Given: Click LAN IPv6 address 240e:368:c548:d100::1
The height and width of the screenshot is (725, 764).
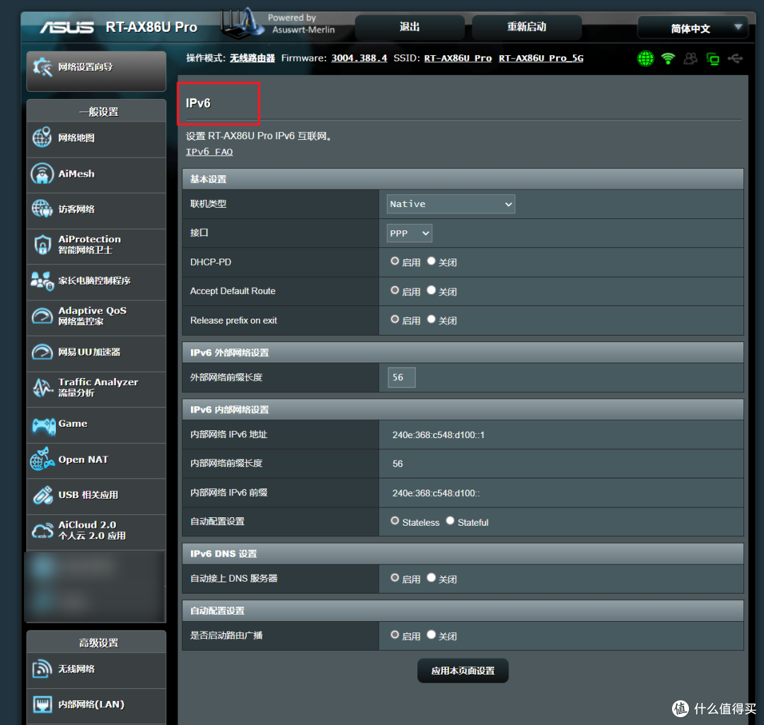Looking at the screenshot, I should tap(439, 435).
